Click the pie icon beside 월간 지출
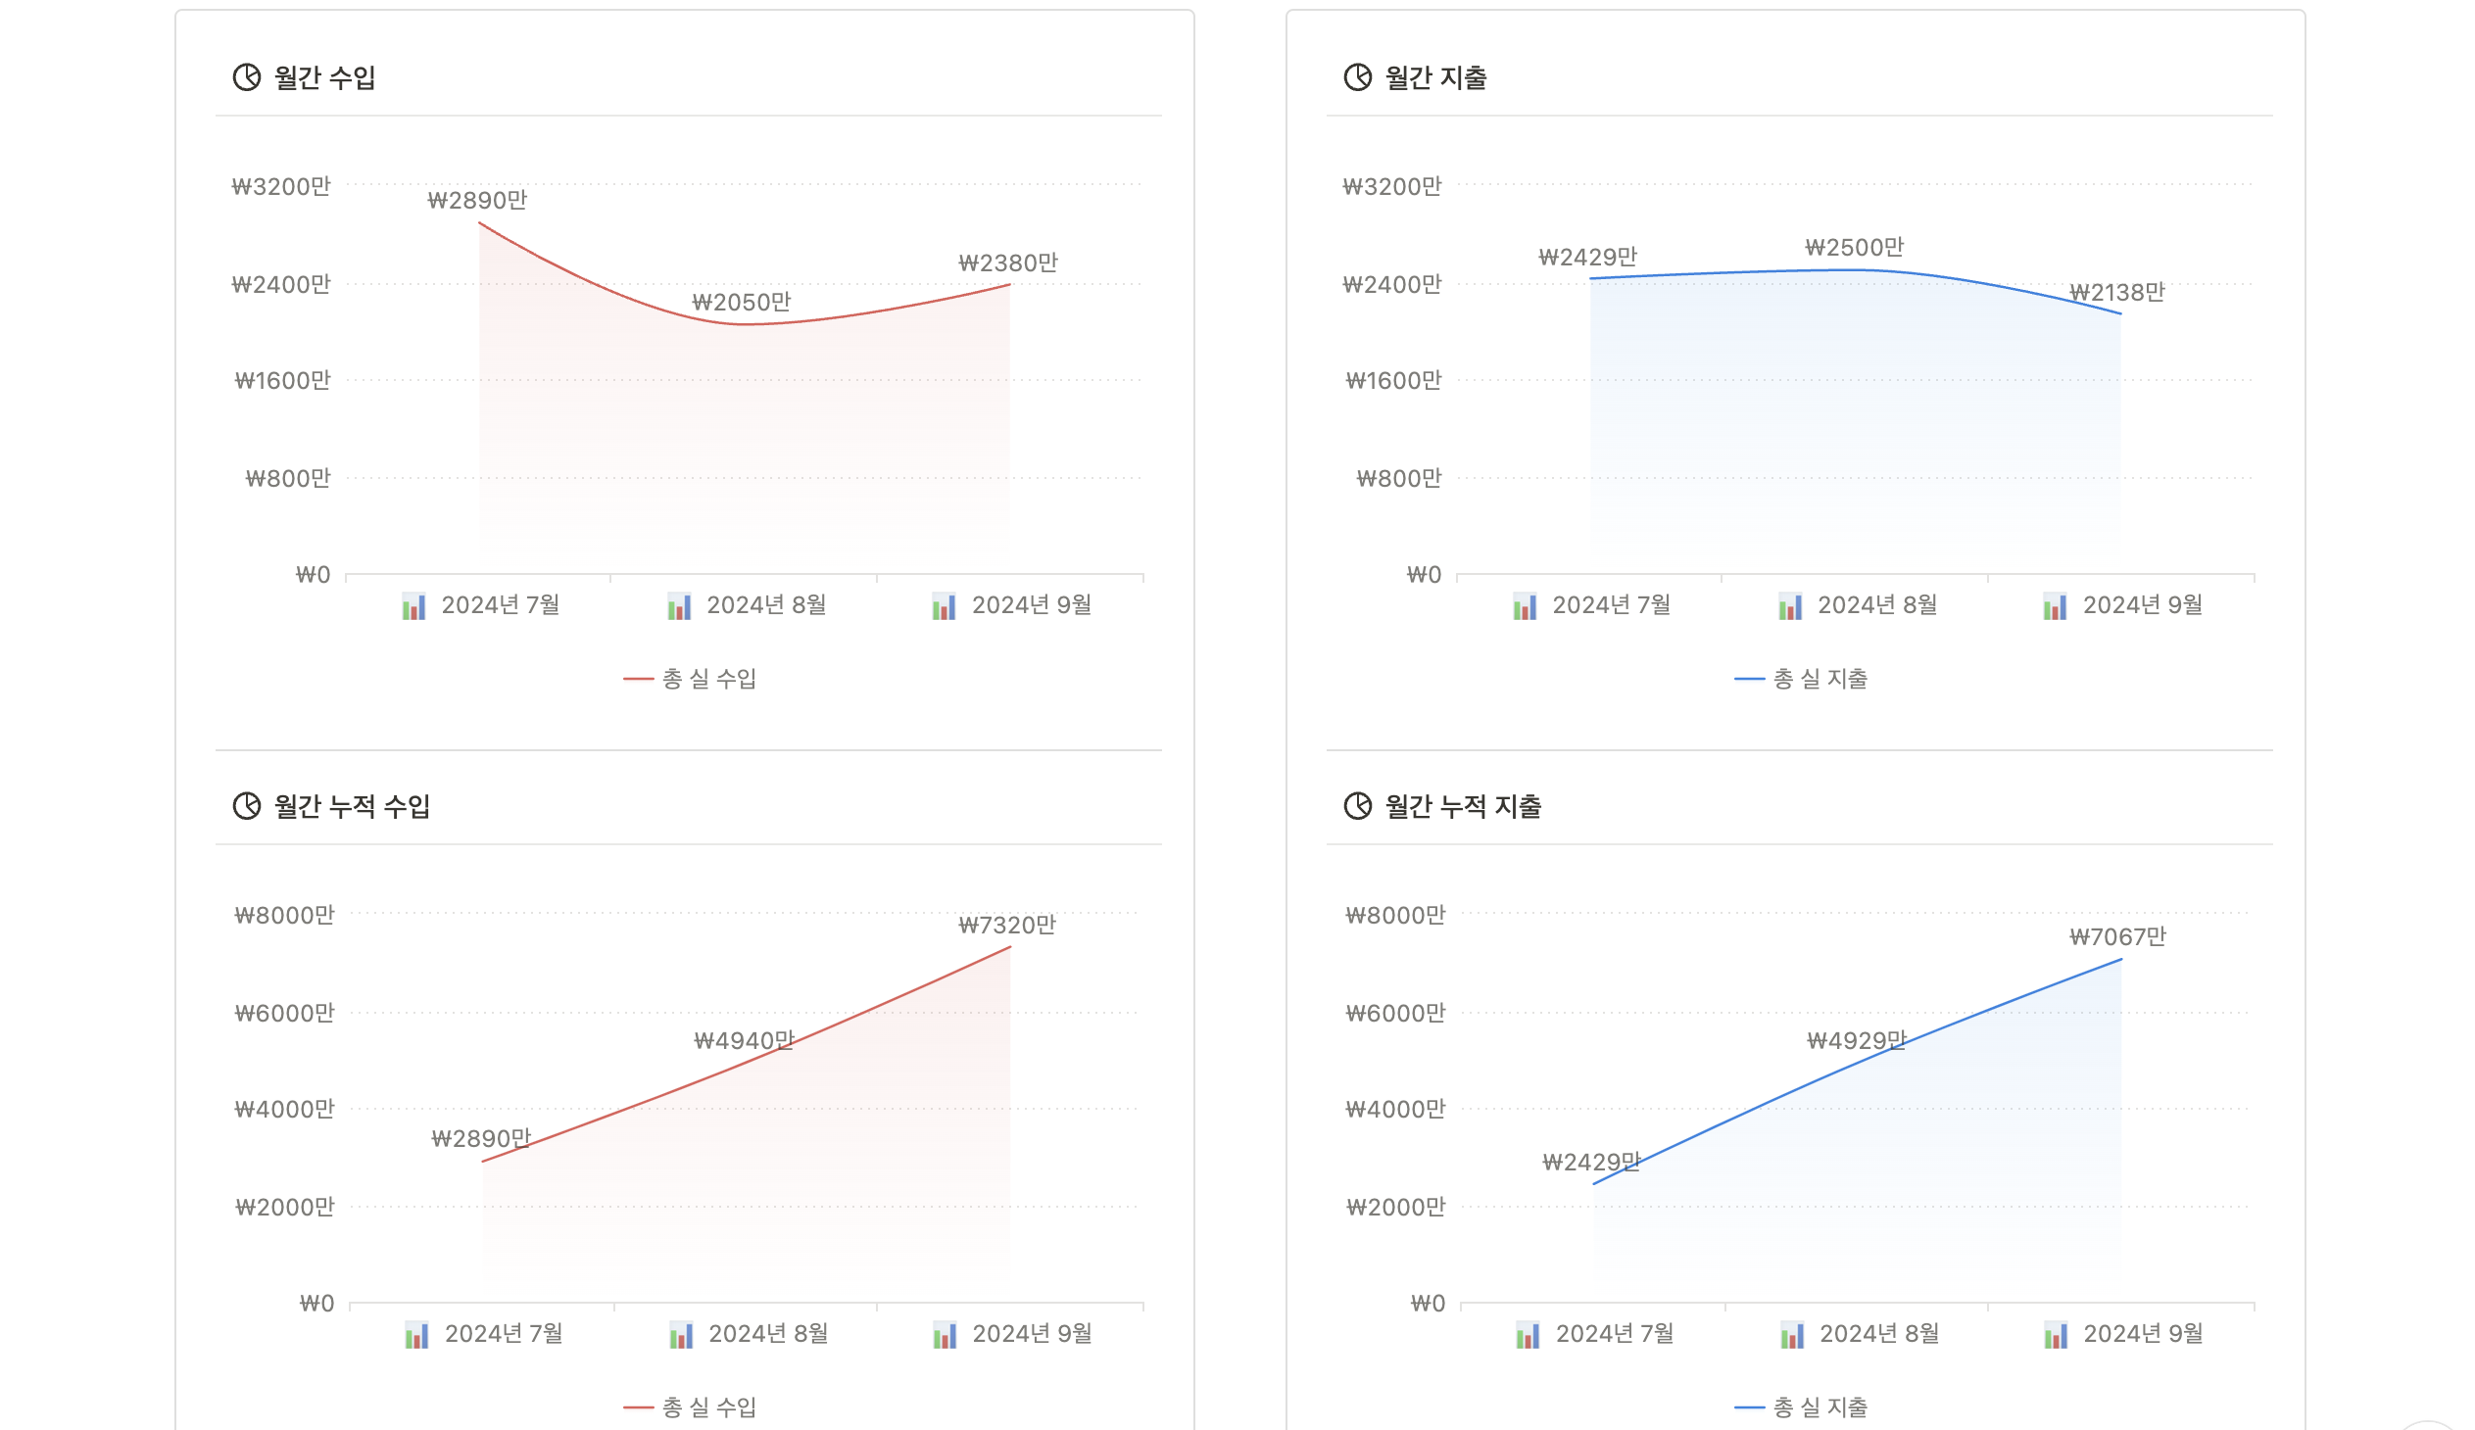 click(x=1357, y=77)
